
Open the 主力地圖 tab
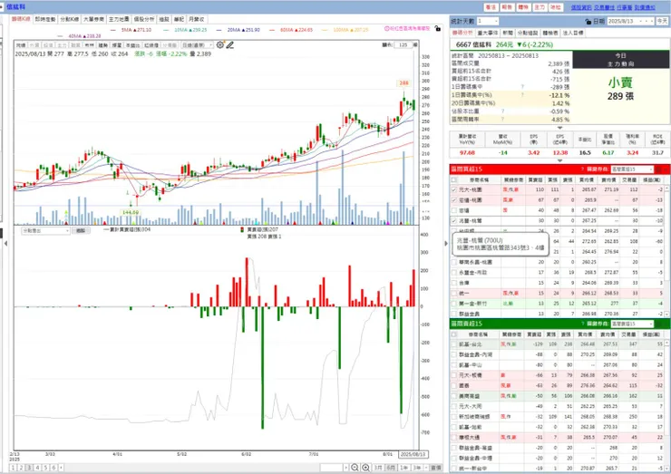(x=119, y=19)
